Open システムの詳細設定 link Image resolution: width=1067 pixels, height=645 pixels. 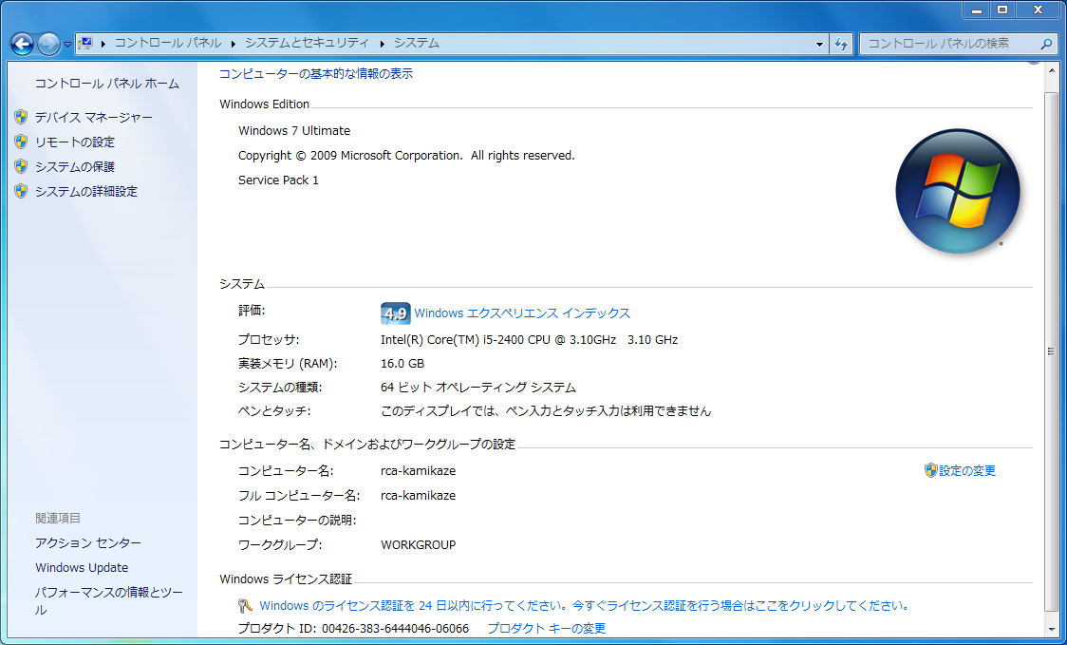click(86, 191)
